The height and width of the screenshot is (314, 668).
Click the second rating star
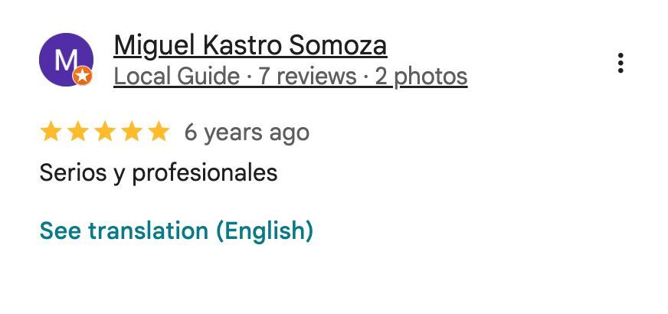[77, 132]
